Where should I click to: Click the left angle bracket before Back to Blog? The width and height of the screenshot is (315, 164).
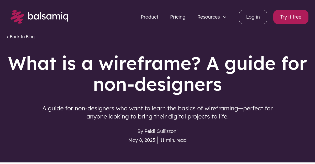tap(8, 37)
